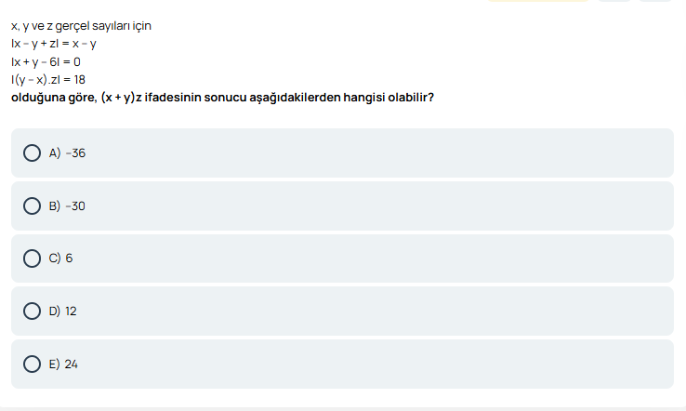Pick the radio button for option E

coord(32,365)
